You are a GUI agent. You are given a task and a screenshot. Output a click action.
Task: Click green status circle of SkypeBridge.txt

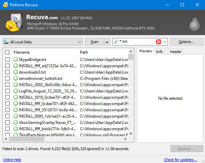click(16, 59)
